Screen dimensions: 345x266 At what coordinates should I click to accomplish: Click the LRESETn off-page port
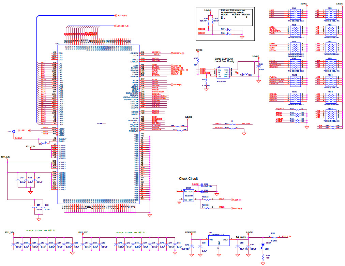178,53
